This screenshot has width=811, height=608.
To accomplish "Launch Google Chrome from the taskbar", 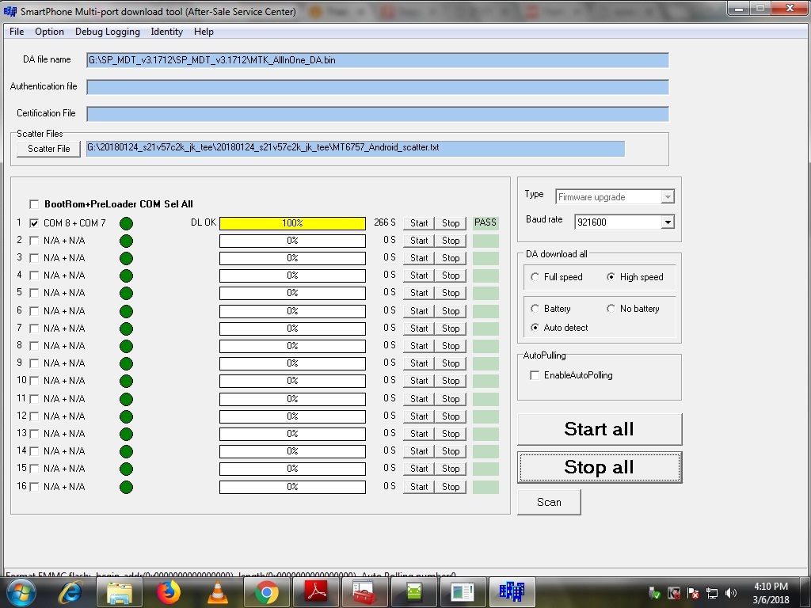I will pyautogui.click(x=267, y=592).
